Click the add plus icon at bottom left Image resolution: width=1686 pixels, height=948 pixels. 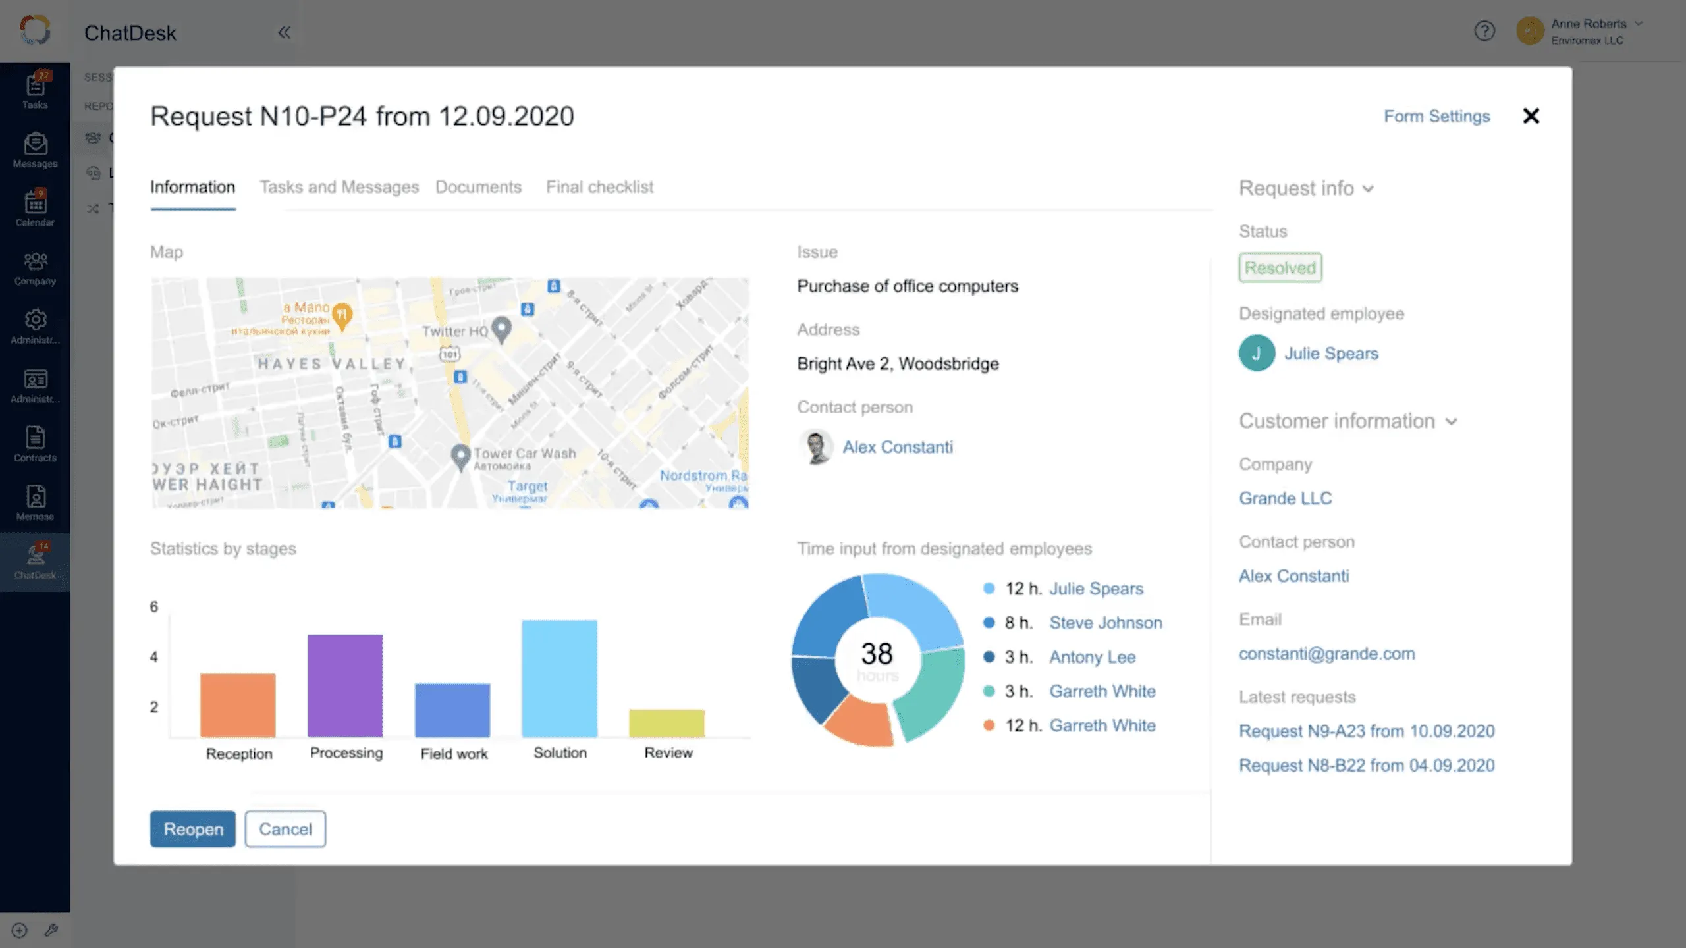click(19, 930)
